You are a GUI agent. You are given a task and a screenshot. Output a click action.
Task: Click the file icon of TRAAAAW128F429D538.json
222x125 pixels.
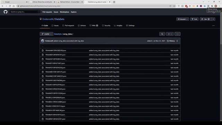[43, 51]
